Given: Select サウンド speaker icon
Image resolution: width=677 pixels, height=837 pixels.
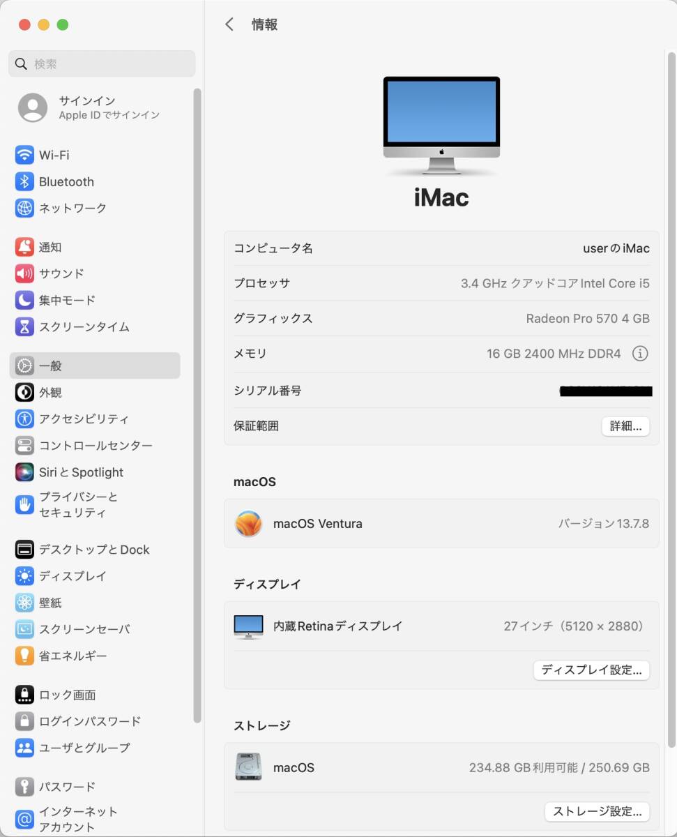Looking at the screenshot, I should coord(24,273).
